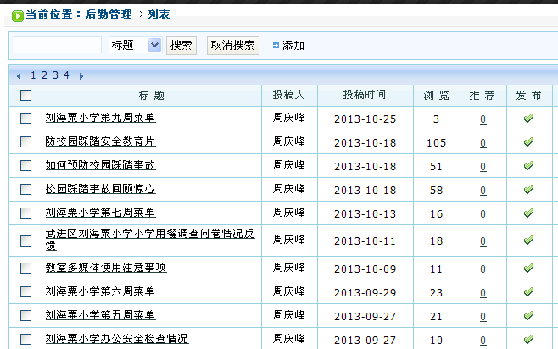Open article 如何预防校园踩踏事故

coord(100,165)
